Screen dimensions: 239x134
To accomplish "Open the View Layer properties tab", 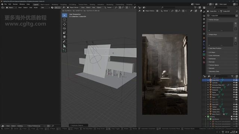I will point(204,23).
